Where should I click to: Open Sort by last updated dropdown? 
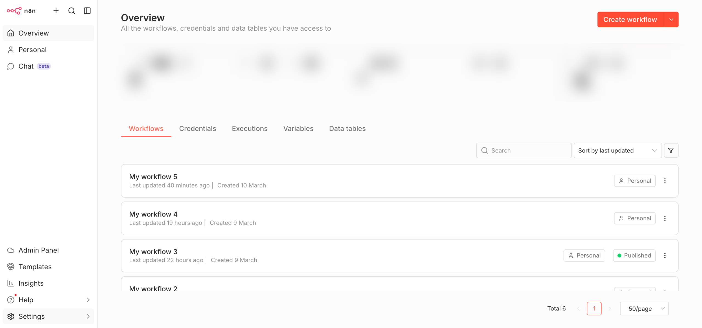[618, 150]
